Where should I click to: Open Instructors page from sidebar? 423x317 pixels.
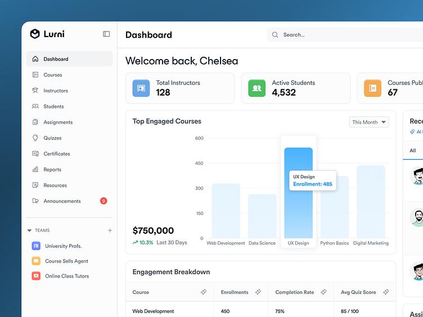(69, 90)
